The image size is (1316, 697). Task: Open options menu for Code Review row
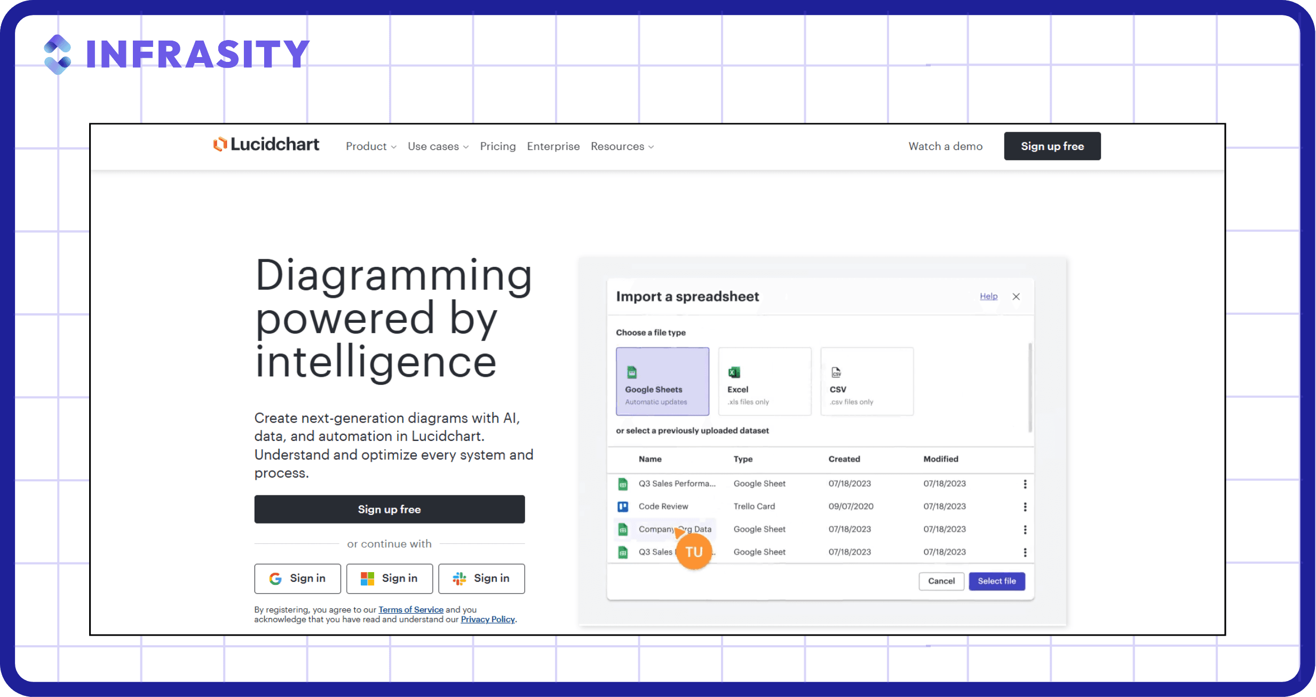pyautogui.click(x=1025, y=506)
